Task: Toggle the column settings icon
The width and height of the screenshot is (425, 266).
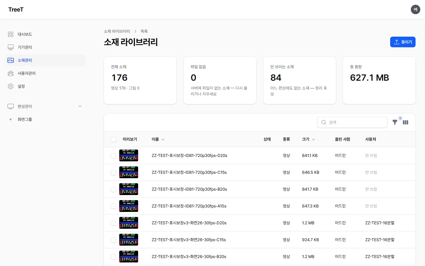Action: (x=406, y=122)
